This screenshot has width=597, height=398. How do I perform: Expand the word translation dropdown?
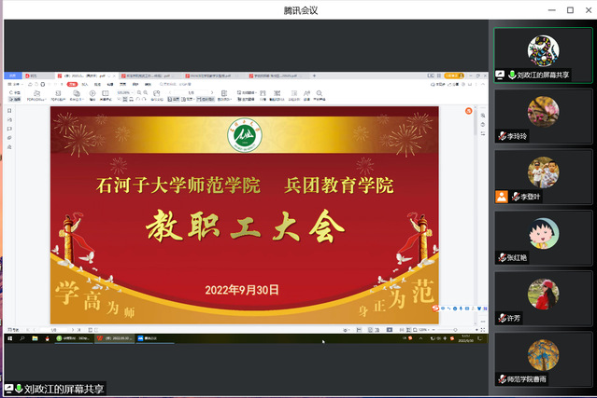(247, 92)
